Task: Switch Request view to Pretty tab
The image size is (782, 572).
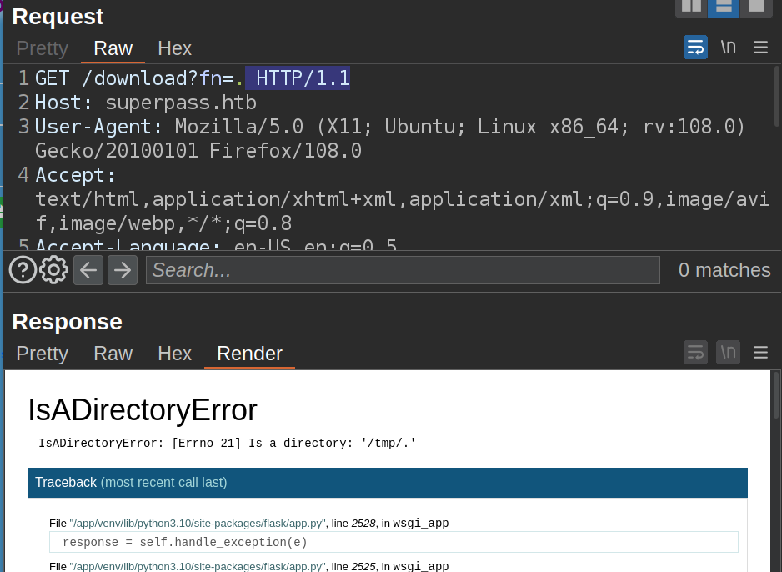Action: pyautogui.click(x=42, y=48)
